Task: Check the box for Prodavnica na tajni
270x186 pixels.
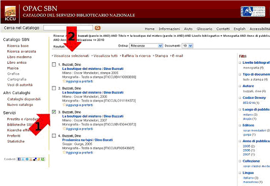Action: 54,135
